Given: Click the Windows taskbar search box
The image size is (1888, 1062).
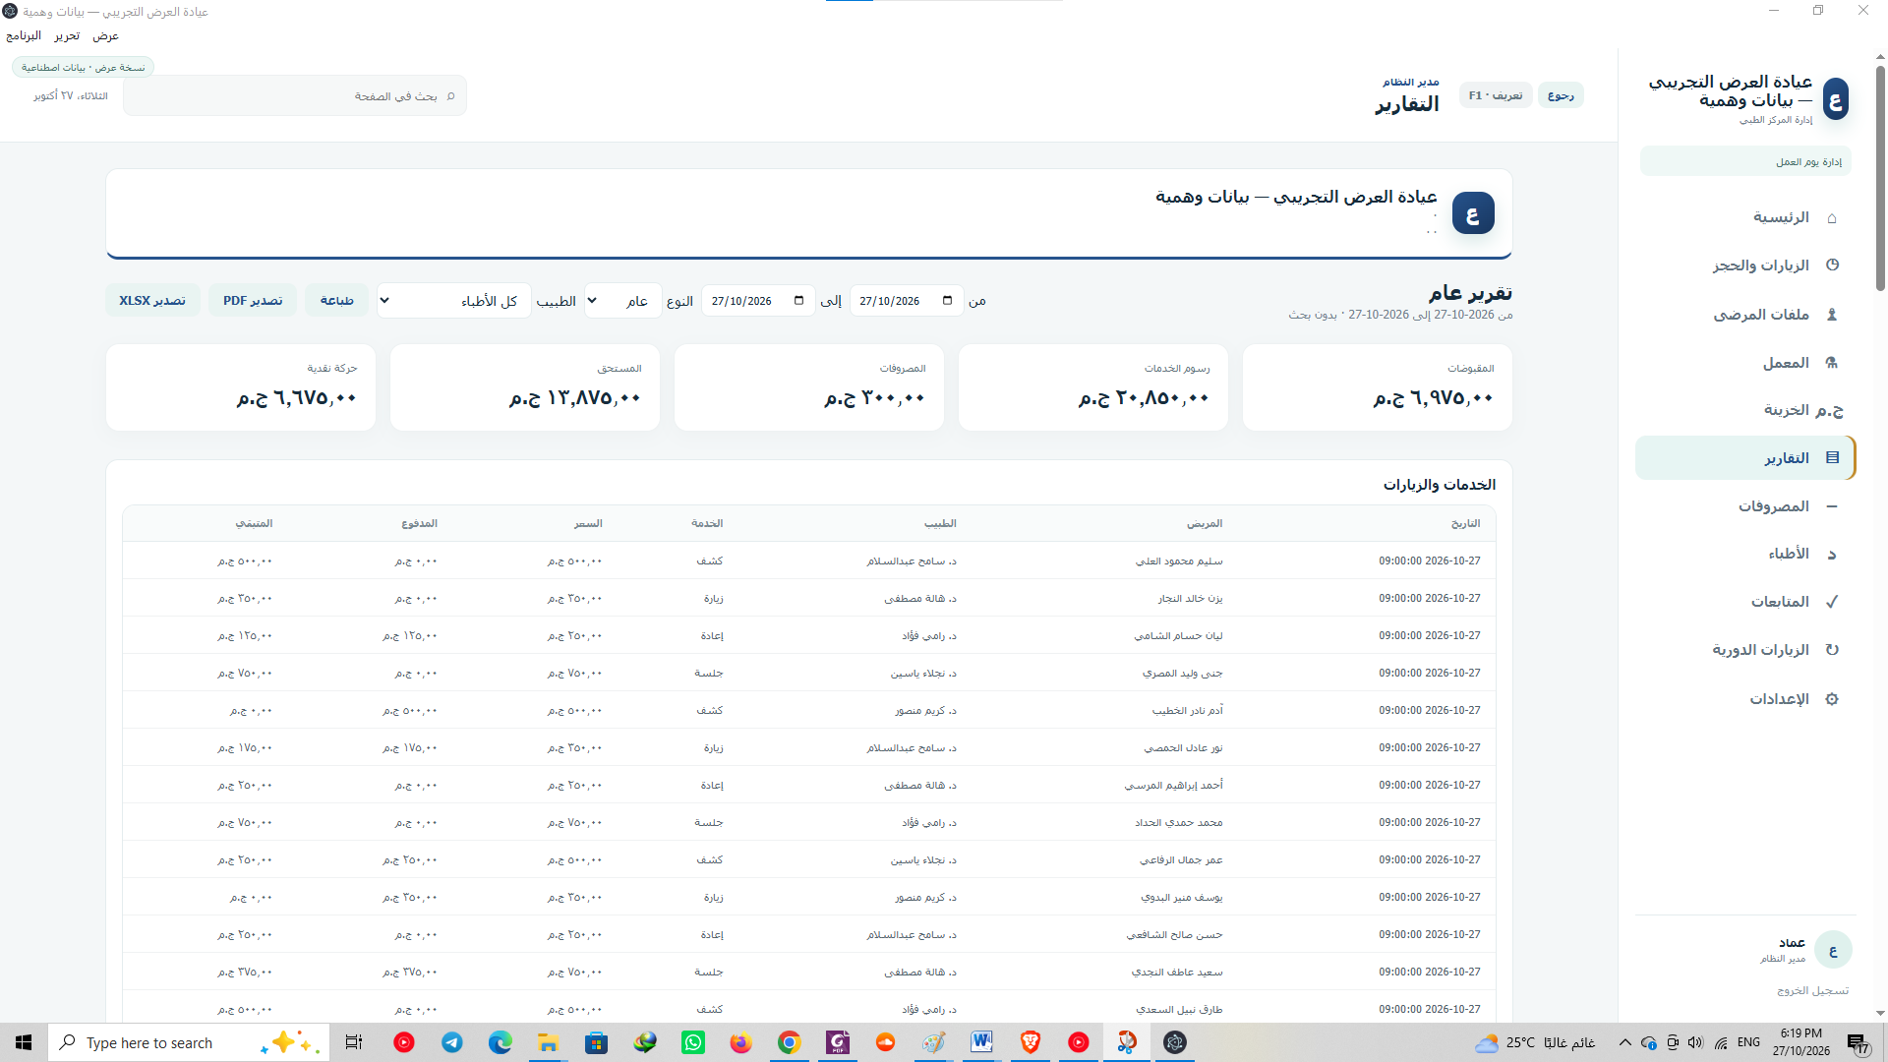Looking at the screenshot, I should pos(189,1042).
